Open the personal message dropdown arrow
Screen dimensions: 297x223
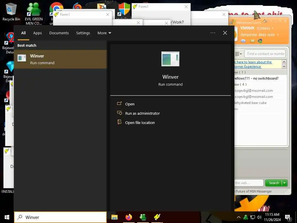(278, 35)
